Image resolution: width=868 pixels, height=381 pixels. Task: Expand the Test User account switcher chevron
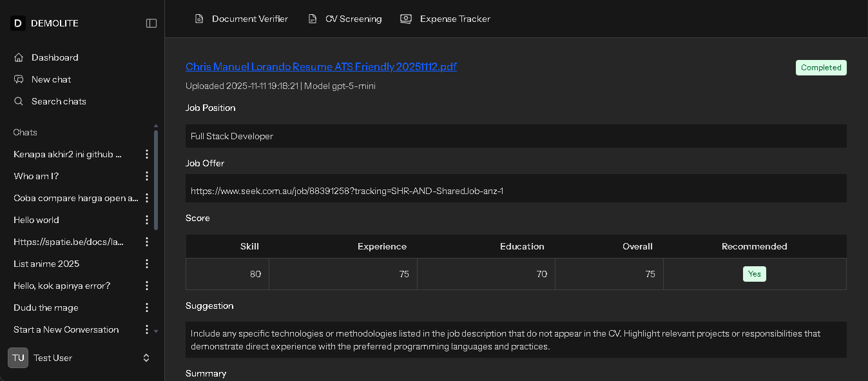click(x=146, y=358)
